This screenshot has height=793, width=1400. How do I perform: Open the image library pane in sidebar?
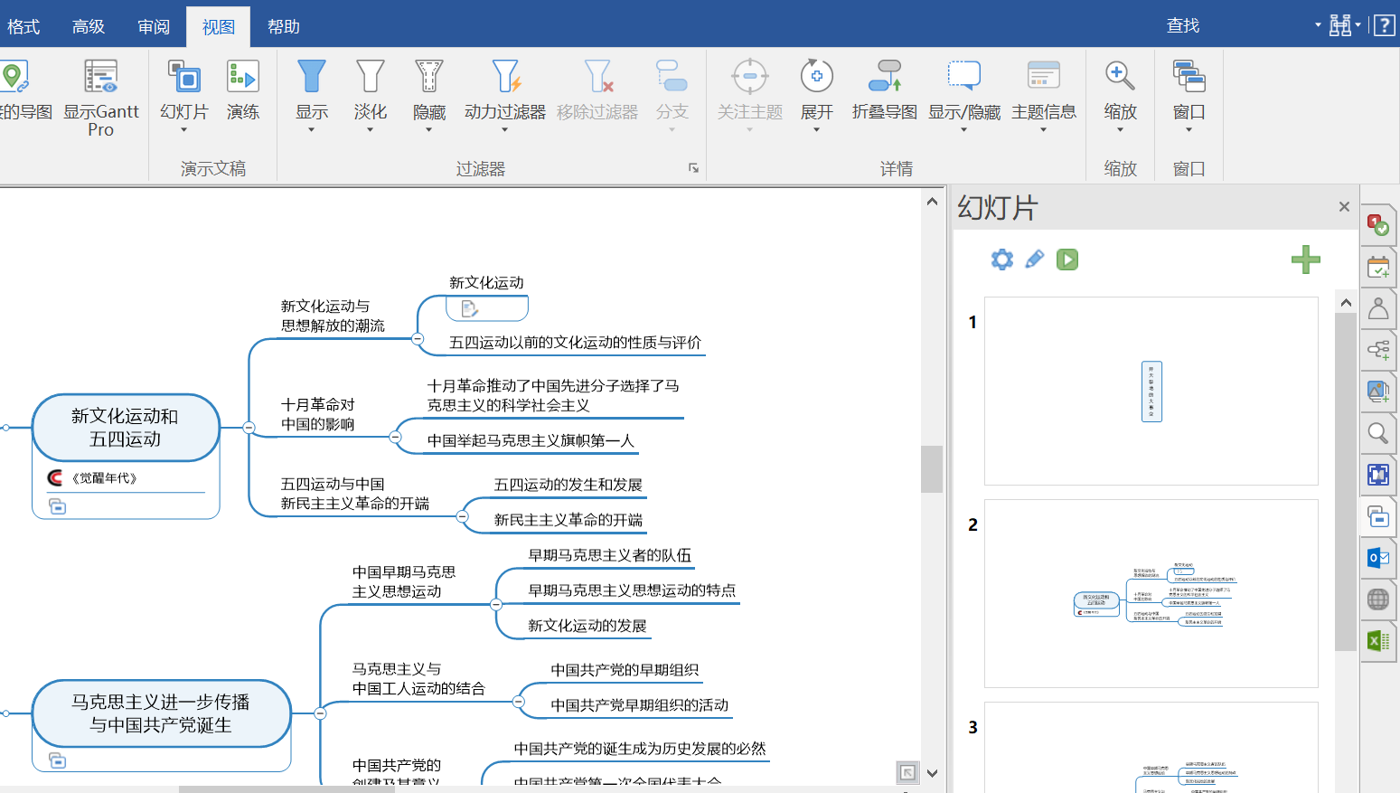pos(1378,392)
